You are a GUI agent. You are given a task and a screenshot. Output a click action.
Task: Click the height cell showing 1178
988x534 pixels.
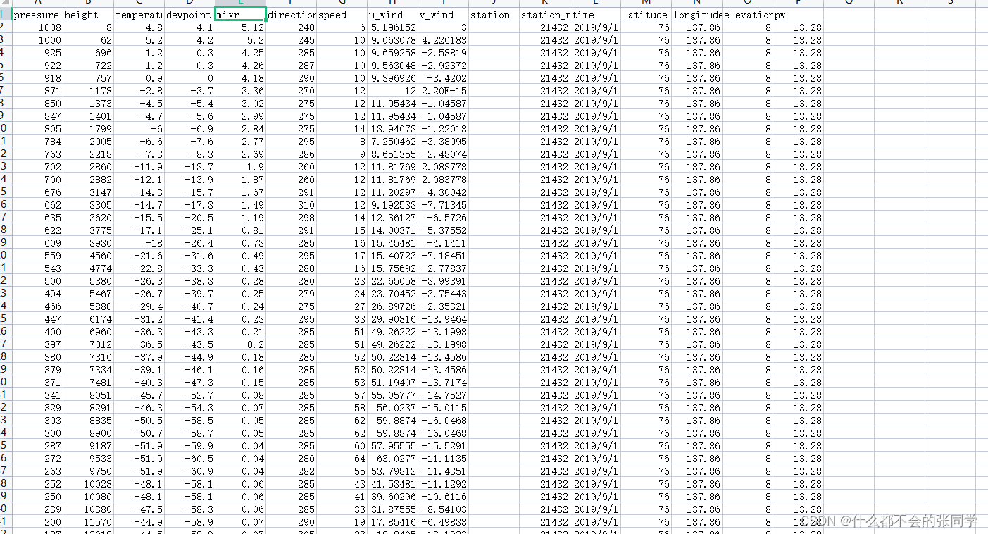point(88,91)
